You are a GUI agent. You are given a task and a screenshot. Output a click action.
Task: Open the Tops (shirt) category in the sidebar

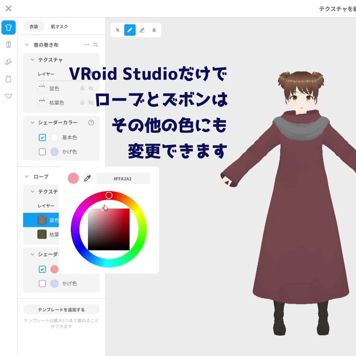[x=8, y=27]
